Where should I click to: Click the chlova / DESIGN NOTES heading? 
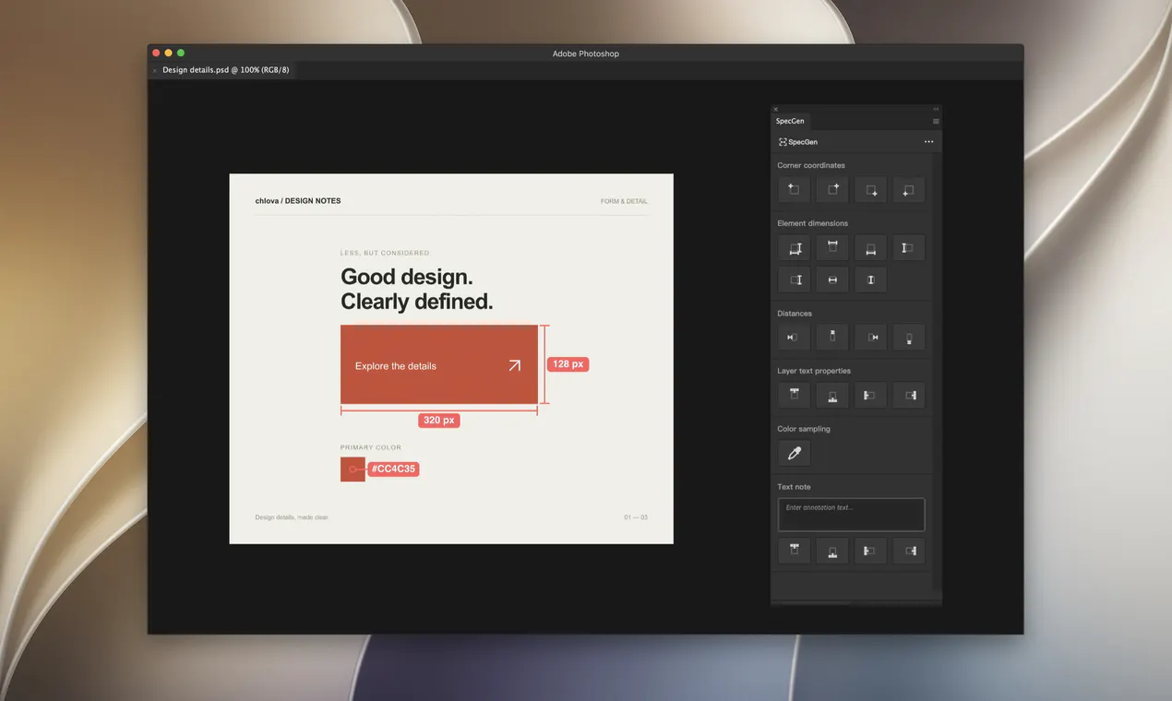point(298,201)
